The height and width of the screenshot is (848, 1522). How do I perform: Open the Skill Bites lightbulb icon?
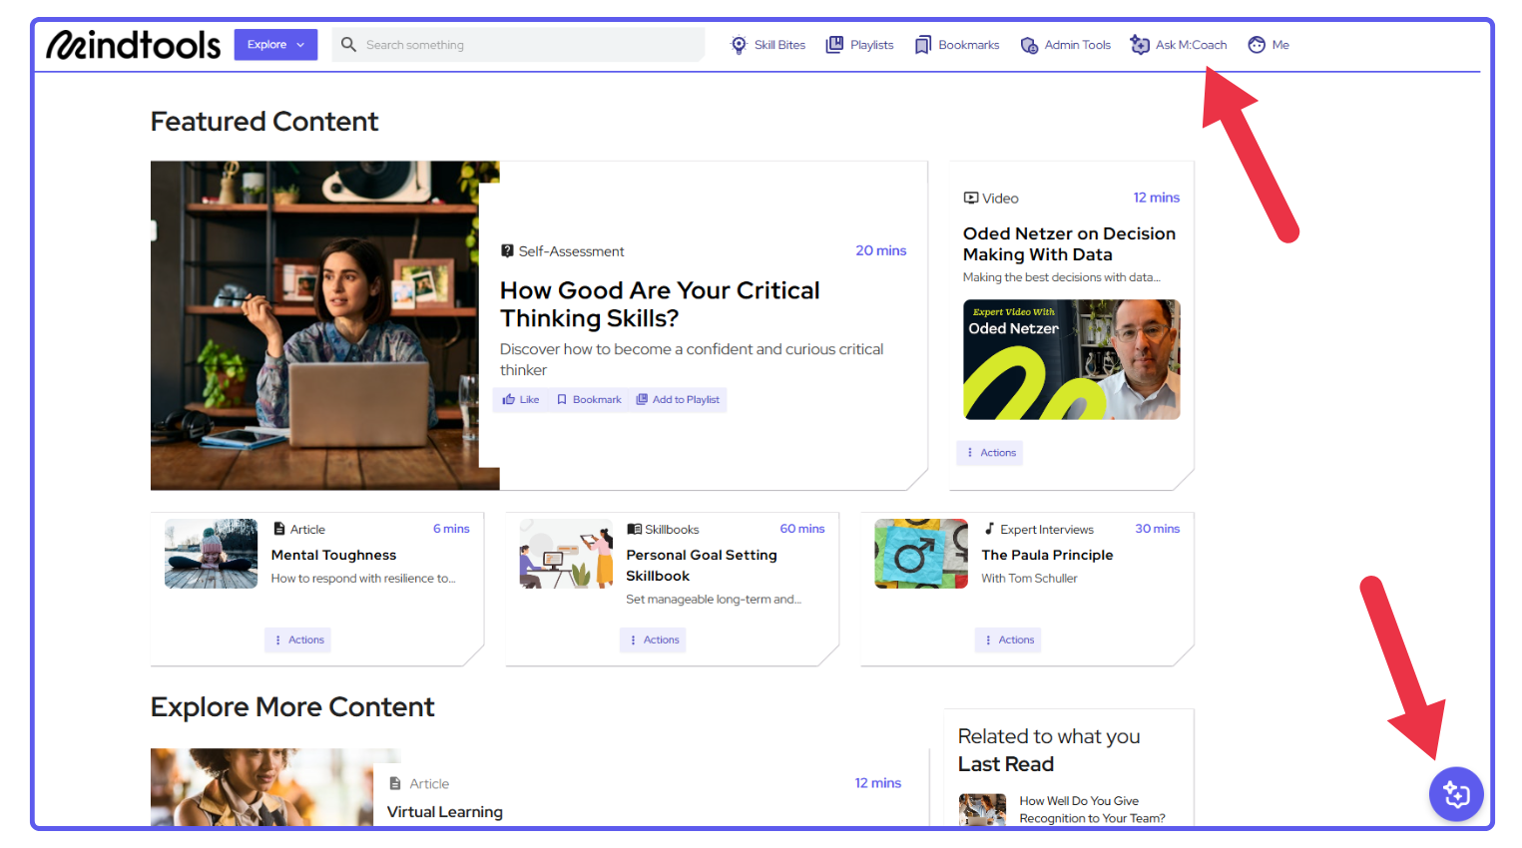point(739,45)
